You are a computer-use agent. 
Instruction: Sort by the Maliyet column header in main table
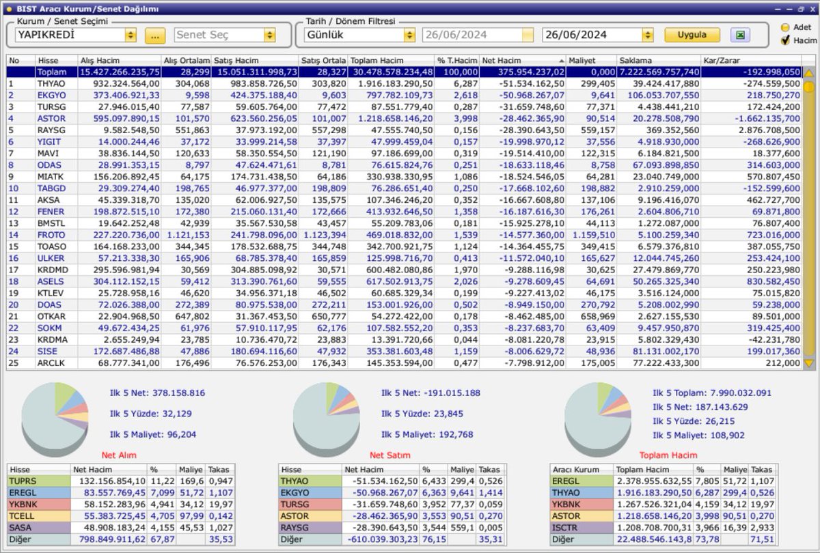click(591, 60)
